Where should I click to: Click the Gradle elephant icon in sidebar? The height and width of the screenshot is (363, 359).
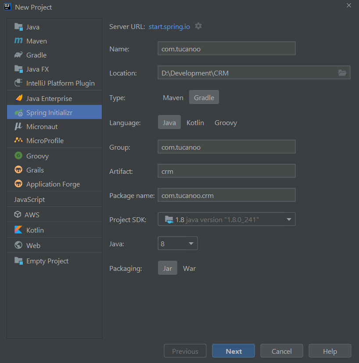tap(18, 55)
